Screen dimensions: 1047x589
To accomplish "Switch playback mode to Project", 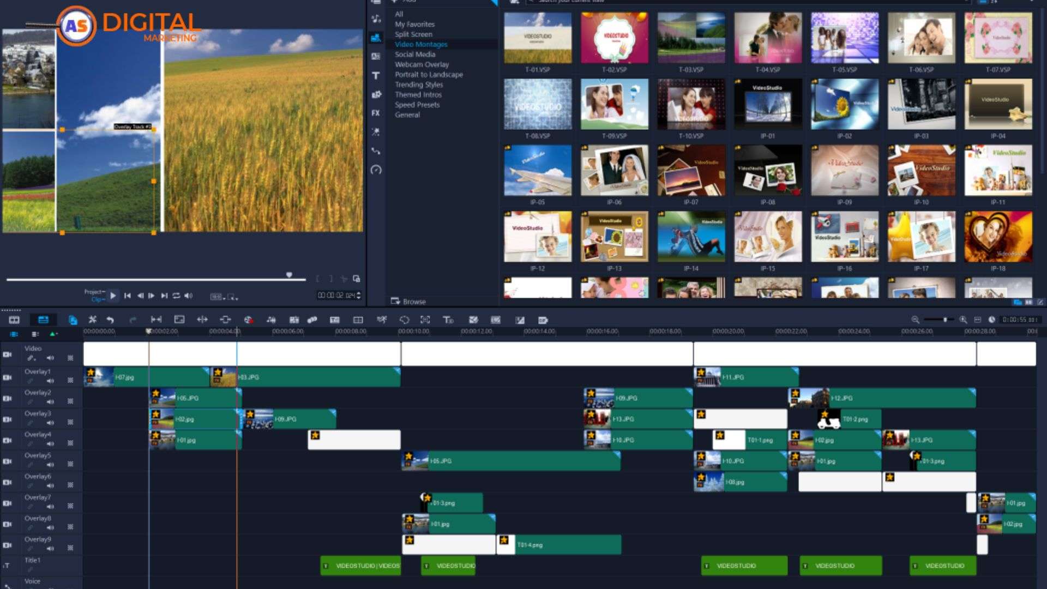I will click(94, 292).
